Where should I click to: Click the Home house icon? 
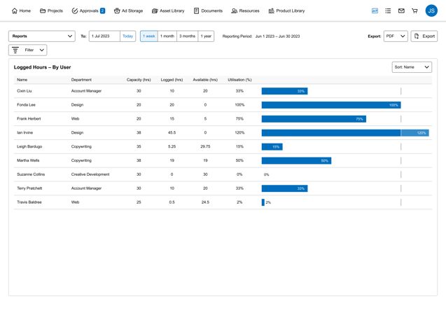coord(15,11)
